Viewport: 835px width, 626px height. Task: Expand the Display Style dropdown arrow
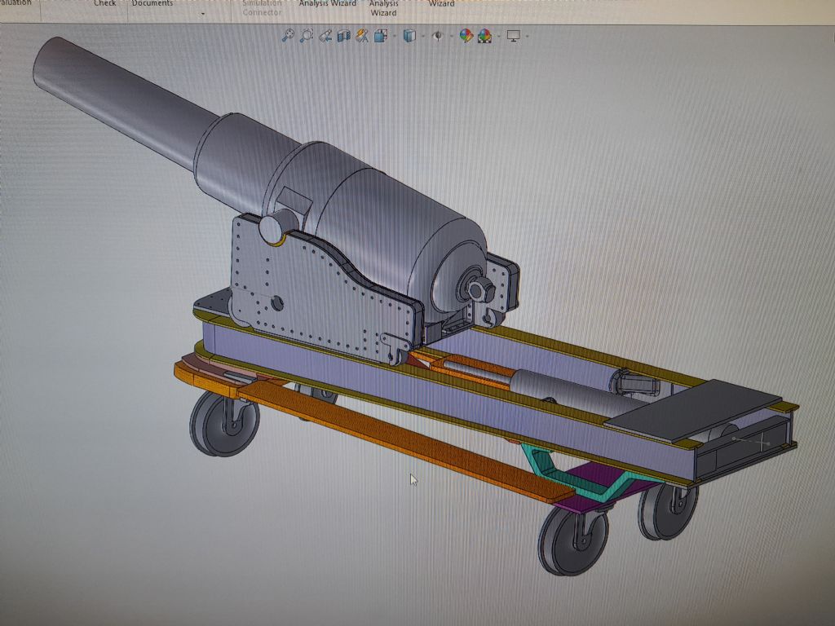(423, 36)
